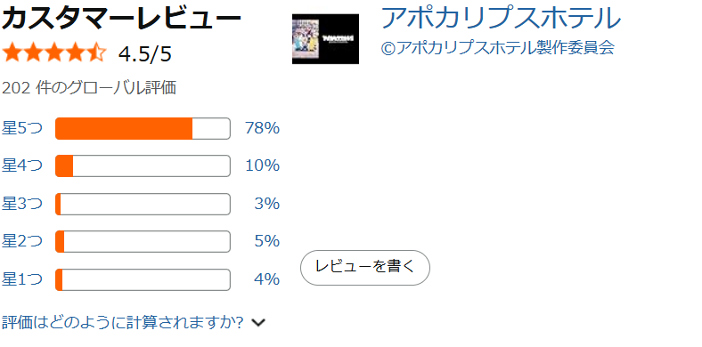This screenshot has height=347, width=702.
Task: Click the レビューを書く button
Action: point(365,268)
